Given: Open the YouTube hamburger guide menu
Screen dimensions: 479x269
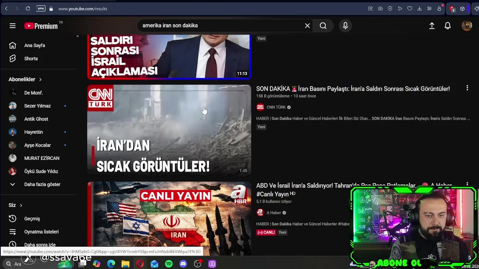Looking at the screenshot, I should 12,26.
